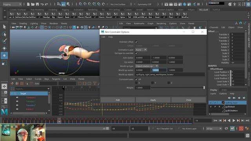Open the 30 fps frame rate dropdown
The image size is (251, 141).
click(x=214, y=128)
